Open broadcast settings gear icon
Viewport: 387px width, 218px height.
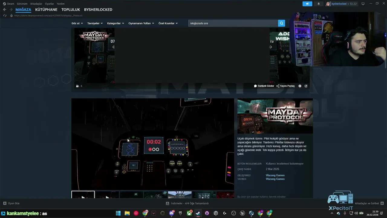pos(300,86)
